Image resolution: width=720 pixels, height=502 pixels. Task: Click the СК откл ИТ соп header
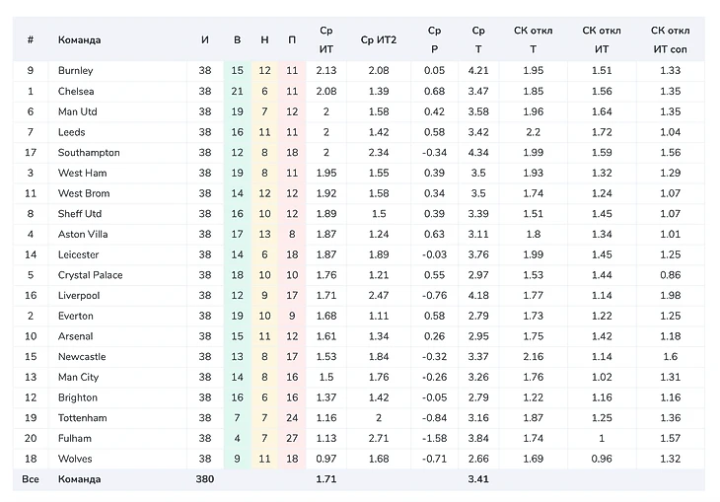coord(670,39)
